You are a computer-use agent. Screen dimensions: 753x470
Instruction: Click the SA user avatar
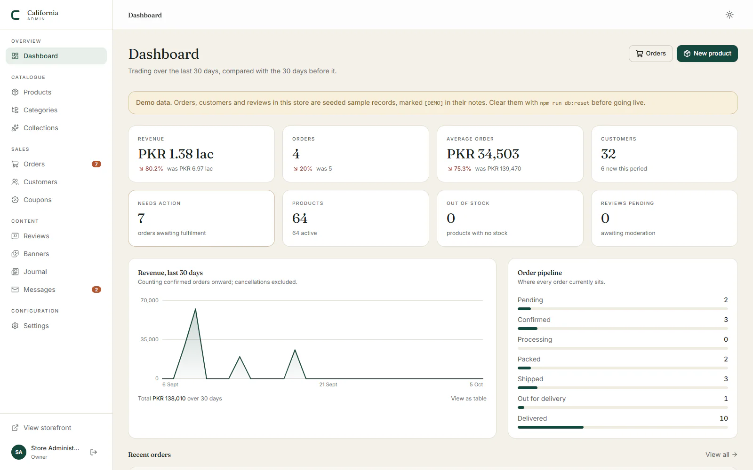click(19, 452)
